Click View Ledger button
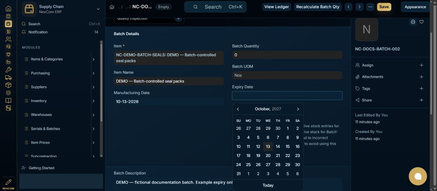Image resolution: width=437 pixels, height=191 pixels. pyautogui.click(x=277, y=7)
